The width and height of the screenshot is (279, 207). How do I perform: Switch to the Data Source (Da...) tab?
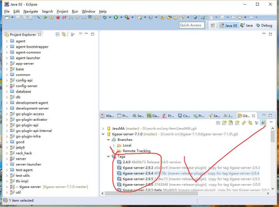tap(153, 116)
